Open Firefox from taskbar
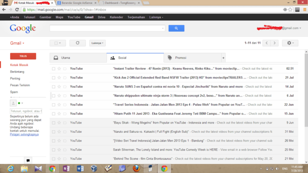 click(x=136, y=169)
